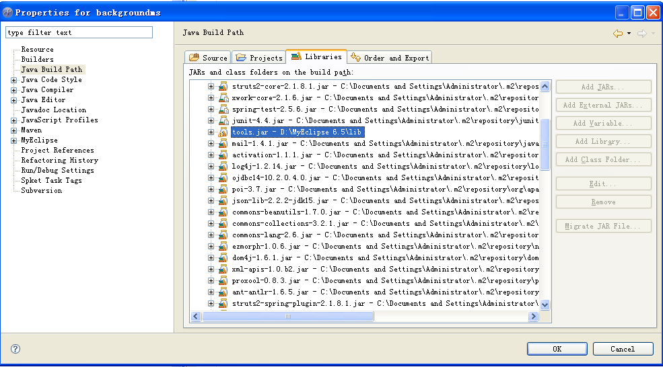Expand the MyEclipse tree node
Screen dimensions: 663x367
[x=14, y=140]
